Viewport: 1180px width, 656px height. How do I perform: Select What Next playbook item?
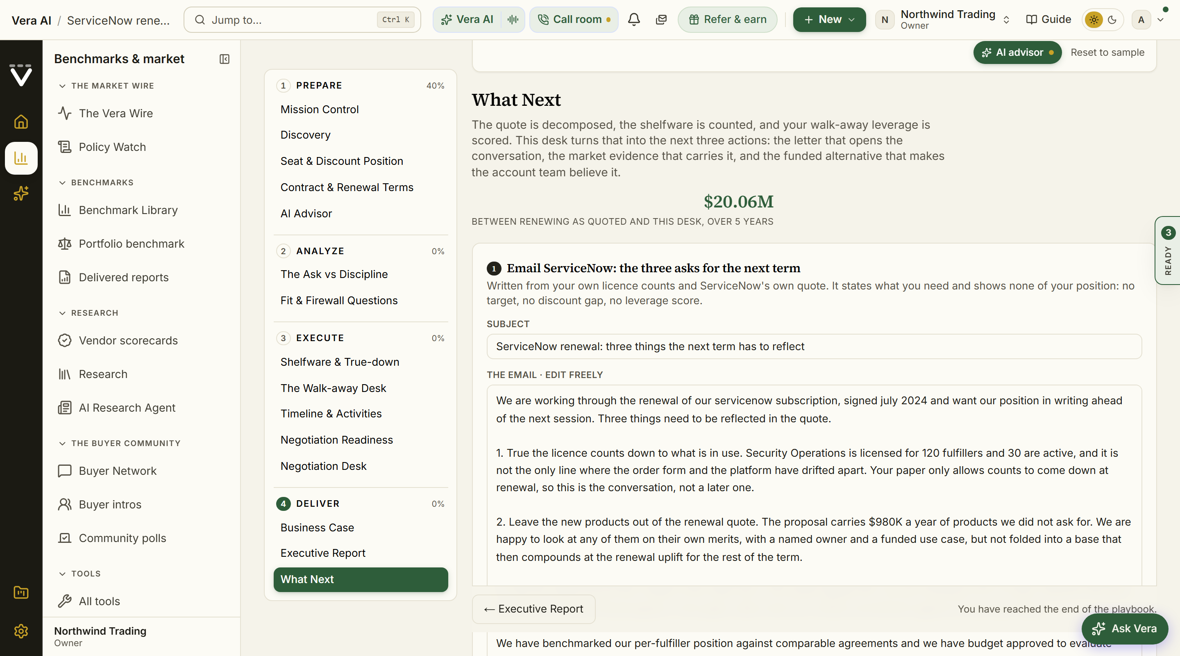point(361,579)
